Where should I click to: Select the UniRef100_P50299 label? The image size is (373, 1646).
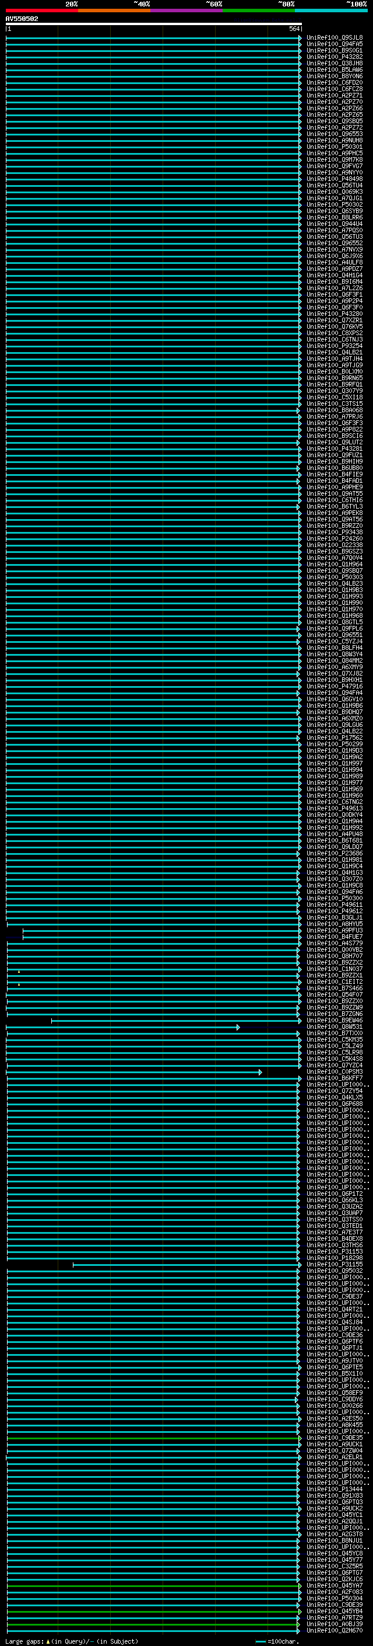[x=335, y=744]
